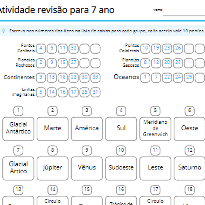The image size is (205, 205).
Task: Click the Pontos Colaterais group label
Action: point(129,48)
